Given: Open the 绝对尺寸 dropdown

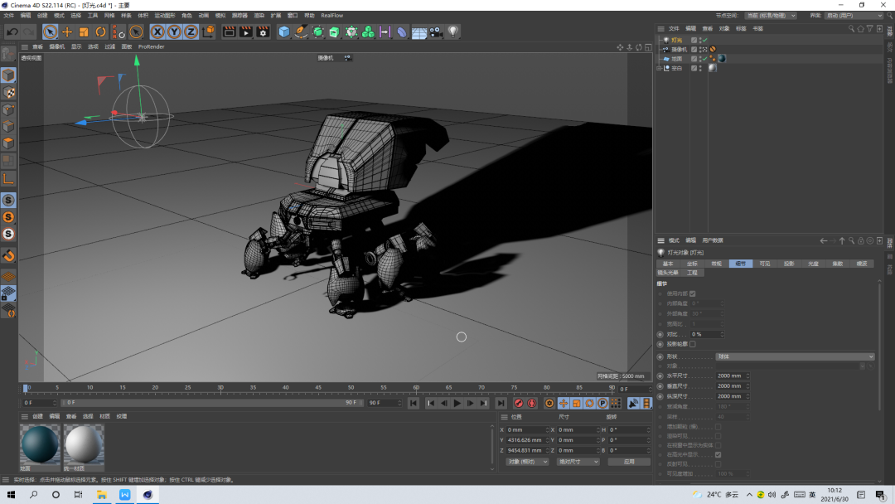Looking at the screenshot, I should 578,462.
